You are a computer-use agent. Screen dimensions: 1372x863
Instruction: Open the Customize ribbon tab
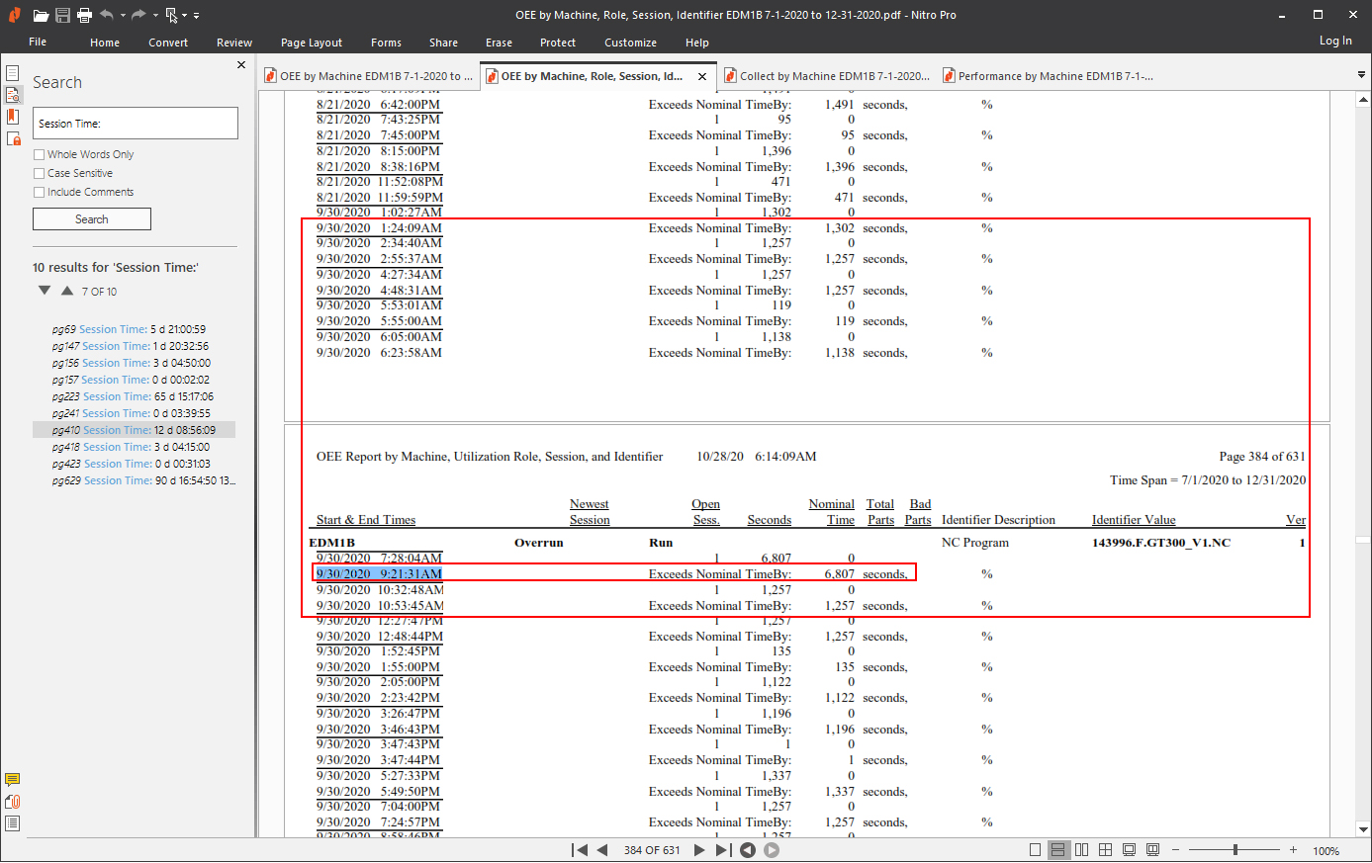[x=630, y=43]
